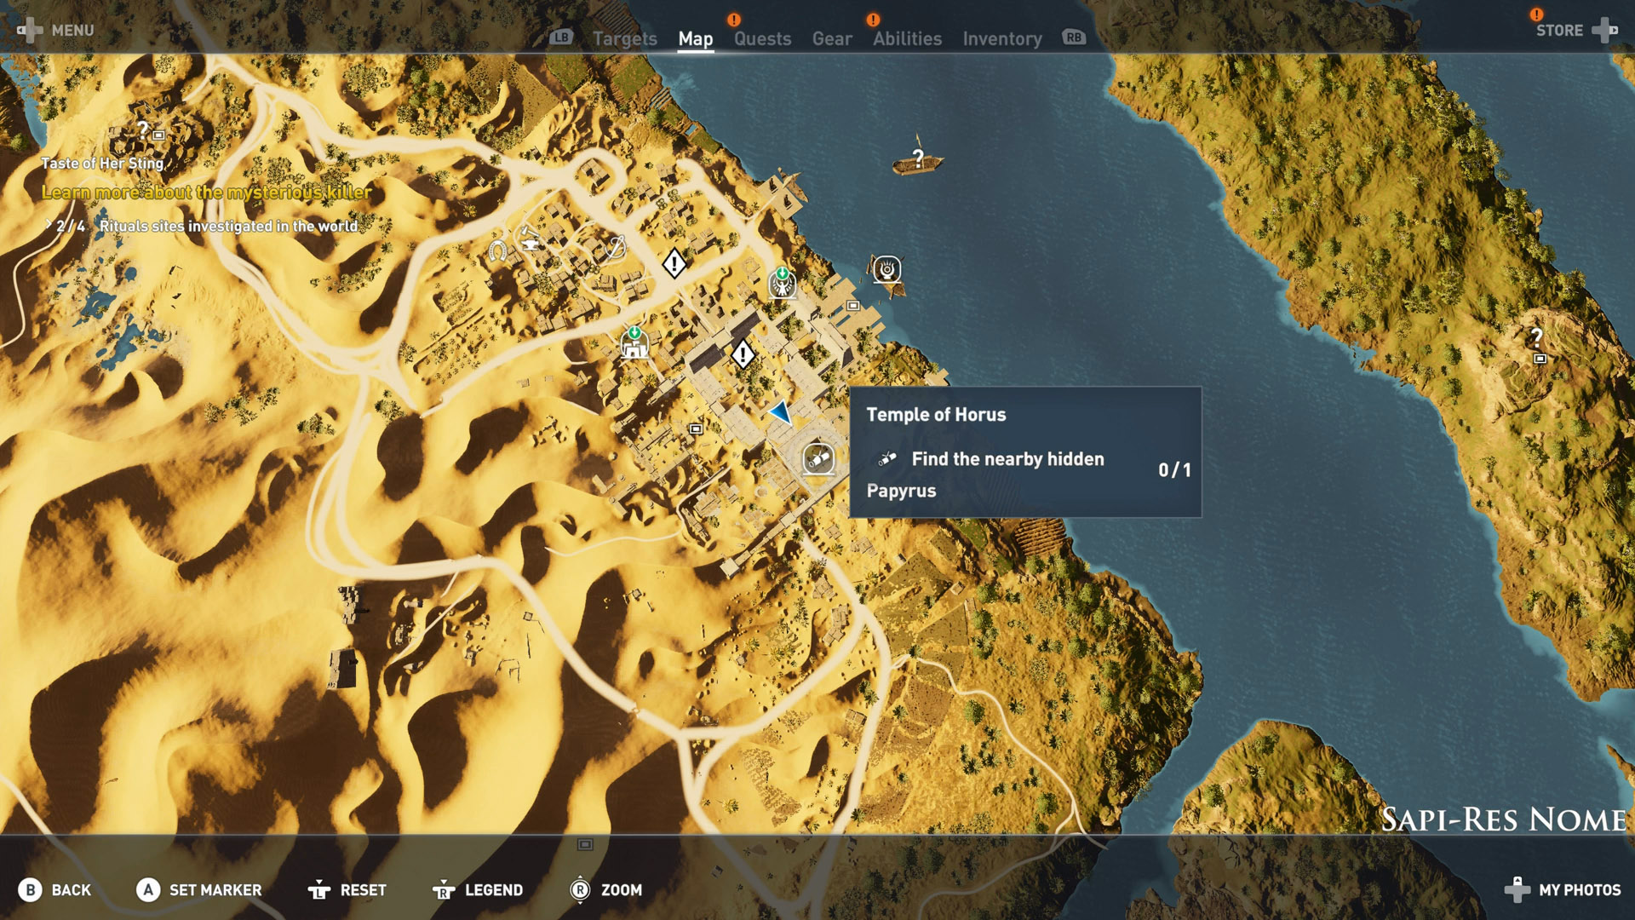Screen dimensions: 1635x920
Task: Click the LB bumper icon
Action: (x=561, y=37)
